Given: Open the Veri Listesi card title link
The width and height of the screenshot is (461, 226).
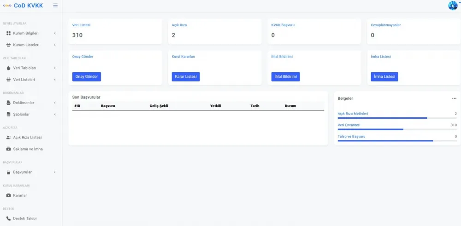Looking at the screenshot, I should tap(81, 25).
